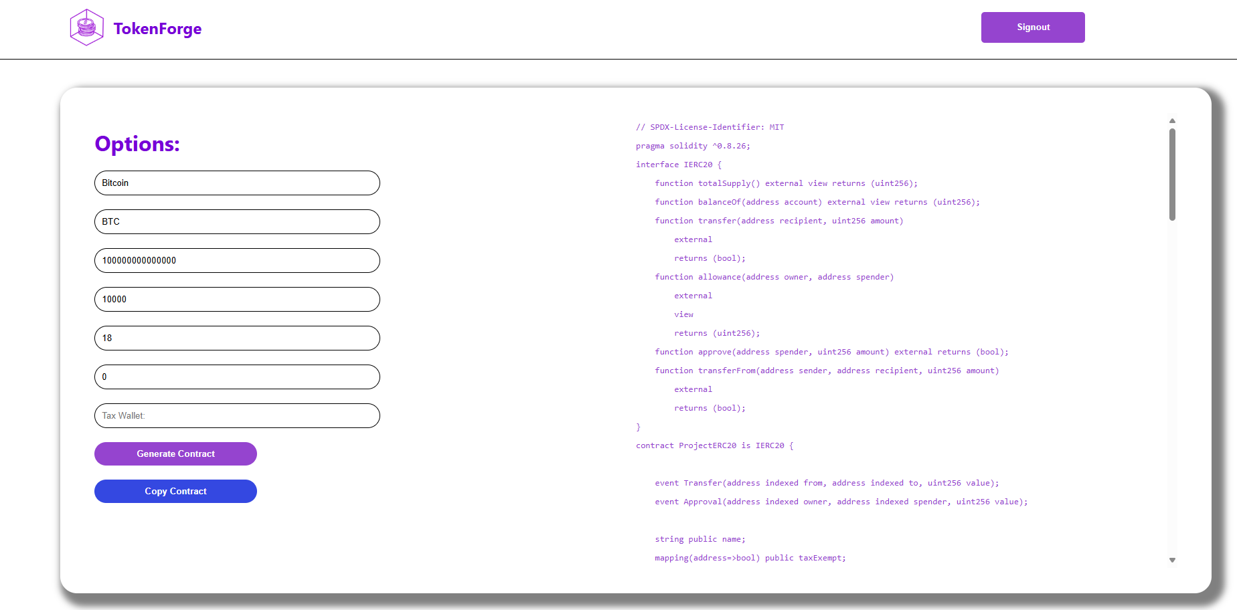Click the function approve code line
Image resolution: width=1237 pixels, height=610 pixels.
point(832,352)
